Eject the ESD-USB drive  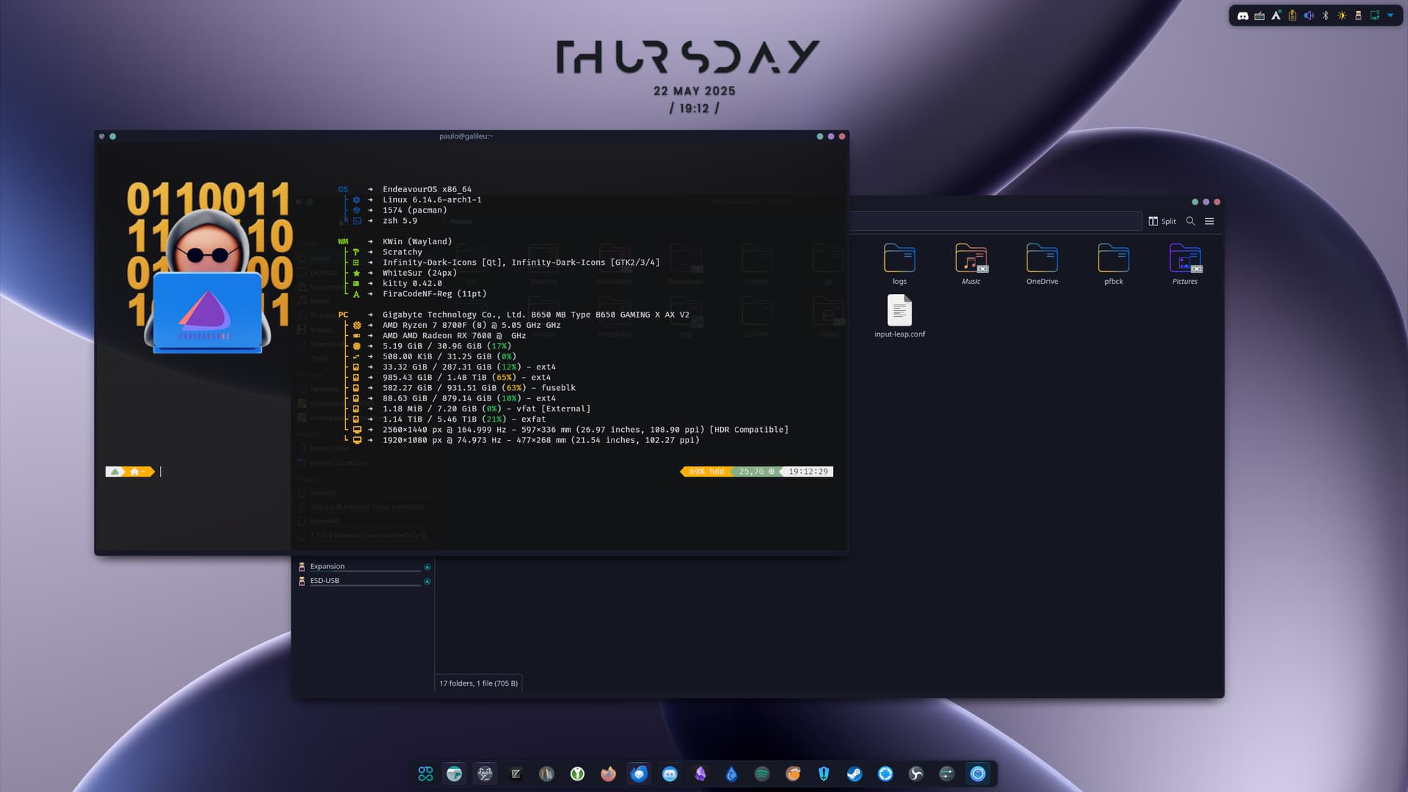pos(428,582)
